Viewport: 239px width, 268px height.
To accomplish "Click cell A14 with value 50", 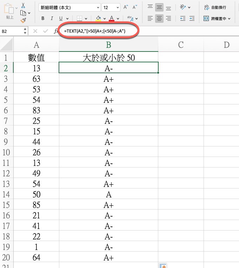I will (36, 194).
